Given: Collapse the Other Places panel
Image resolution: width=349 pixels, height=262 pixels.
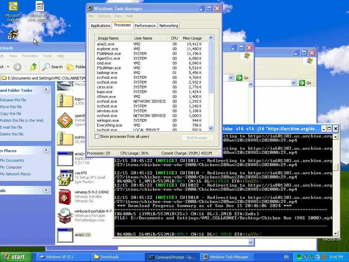Looking at the screenshot, I should click(x=46, y=150).
